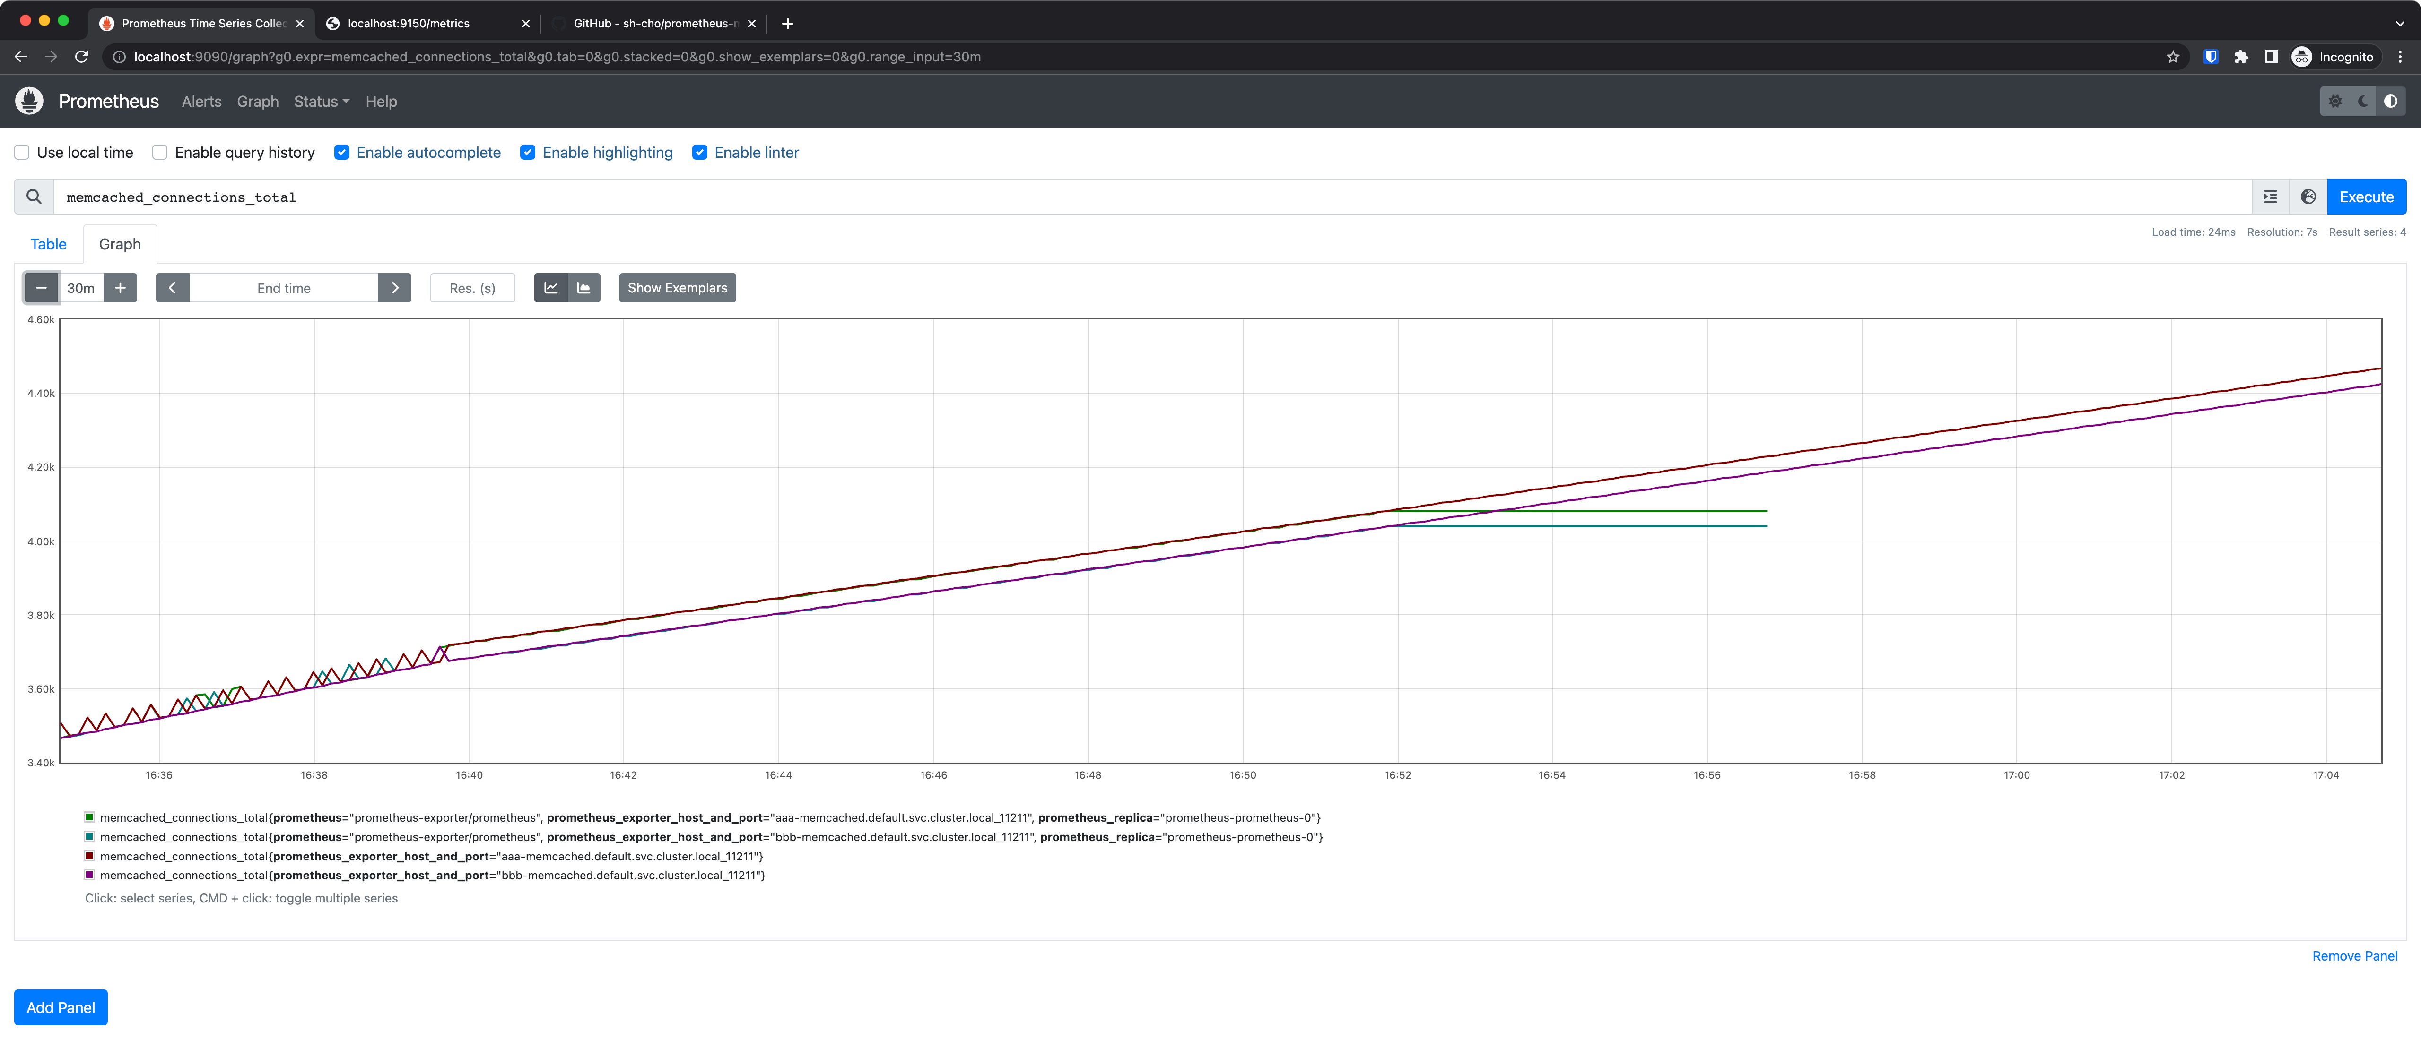Expand the Status dropdown menu
The height and width of the screenshot is (1039, 2421).
pos(322,102)
